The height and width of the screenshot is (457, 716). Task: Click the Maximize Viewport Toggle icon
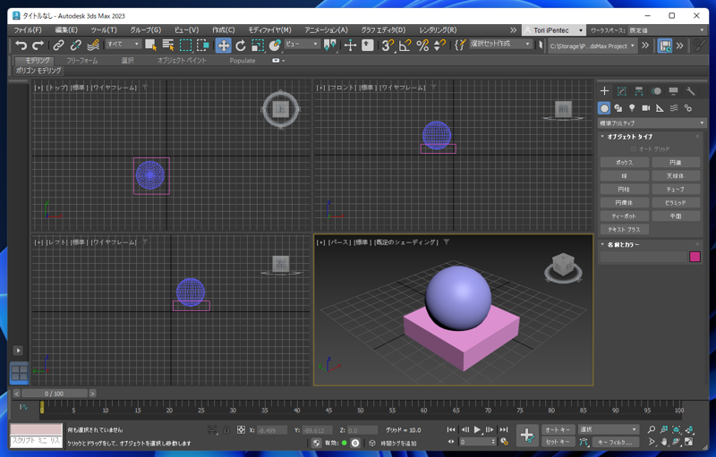click(x=688, y=442)
